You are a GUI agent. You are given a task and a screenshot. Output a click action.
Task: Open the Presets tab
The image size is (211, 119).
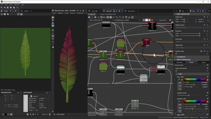pyautogui.click(x=204, y=62)
